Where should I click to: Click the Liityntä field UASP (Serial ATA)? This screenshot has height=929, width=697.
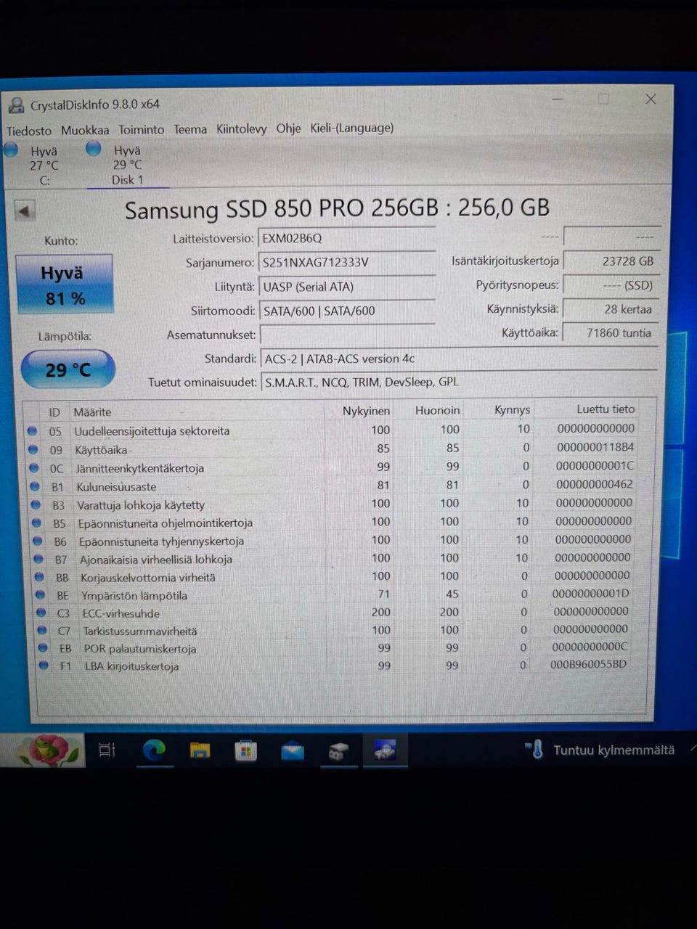pyautogui.click(x=347, y=287)
